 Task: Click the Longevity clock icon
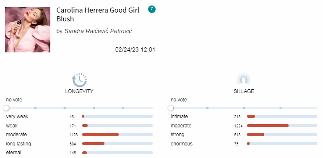[x=79, y=80]
